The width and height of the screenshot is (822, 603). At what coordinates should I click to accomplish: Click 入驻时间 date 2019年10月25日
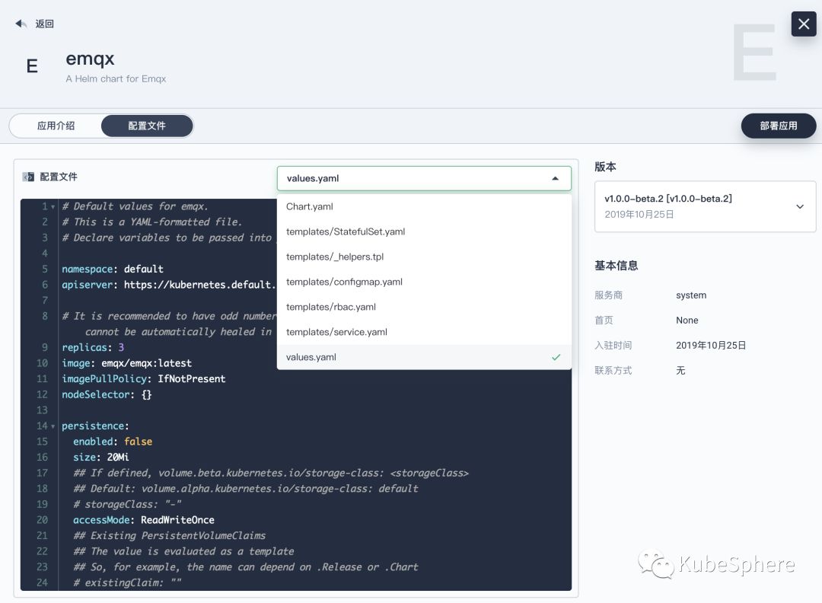click(x=711, y=346)
